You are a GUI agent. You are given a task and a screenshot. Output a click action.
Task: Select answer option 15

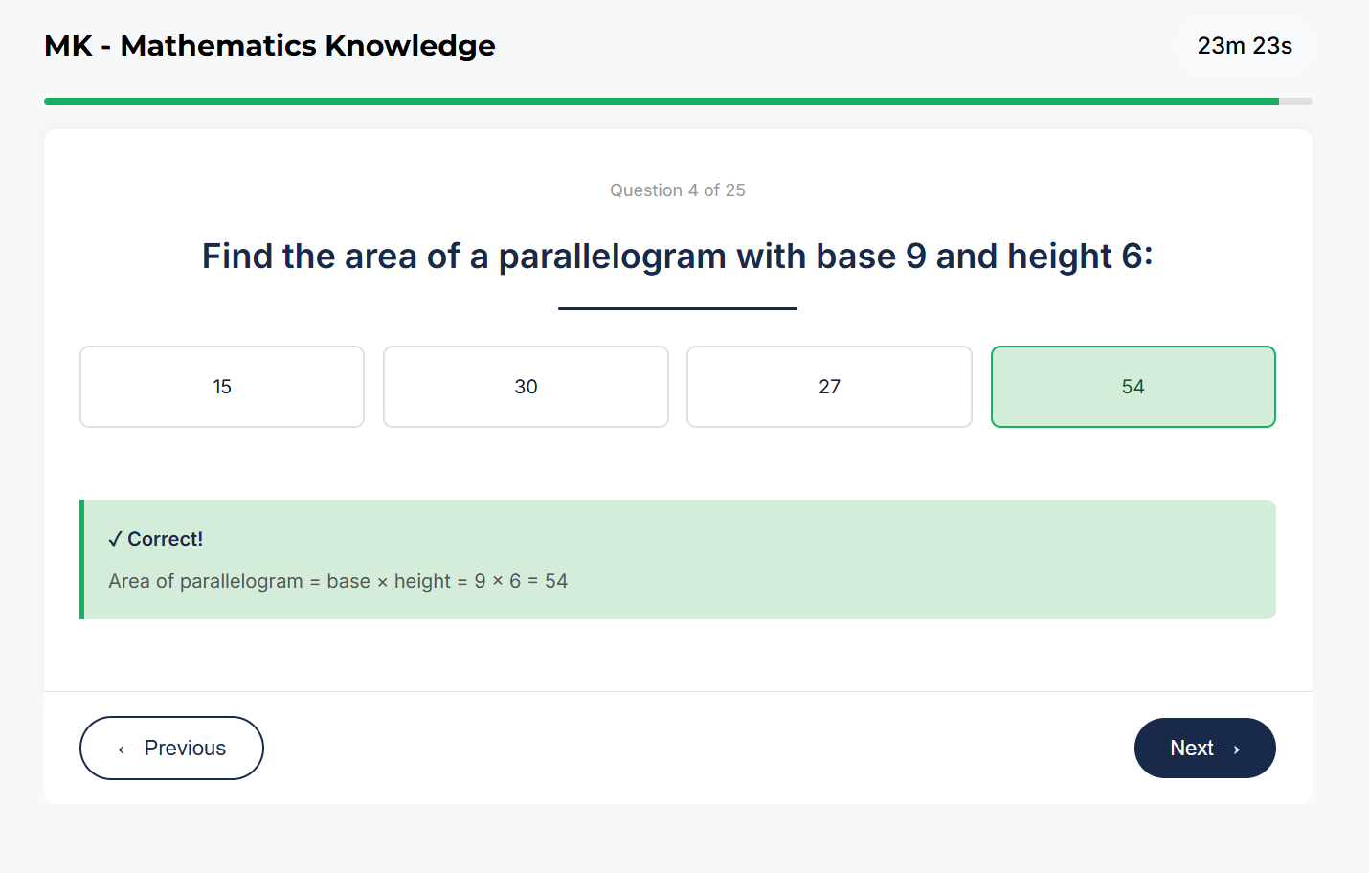[221, 387]
